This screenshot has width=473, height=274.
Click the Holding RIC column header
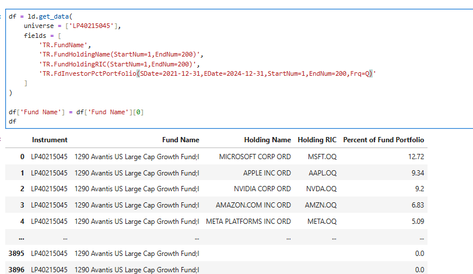click(x=317, y=140)
